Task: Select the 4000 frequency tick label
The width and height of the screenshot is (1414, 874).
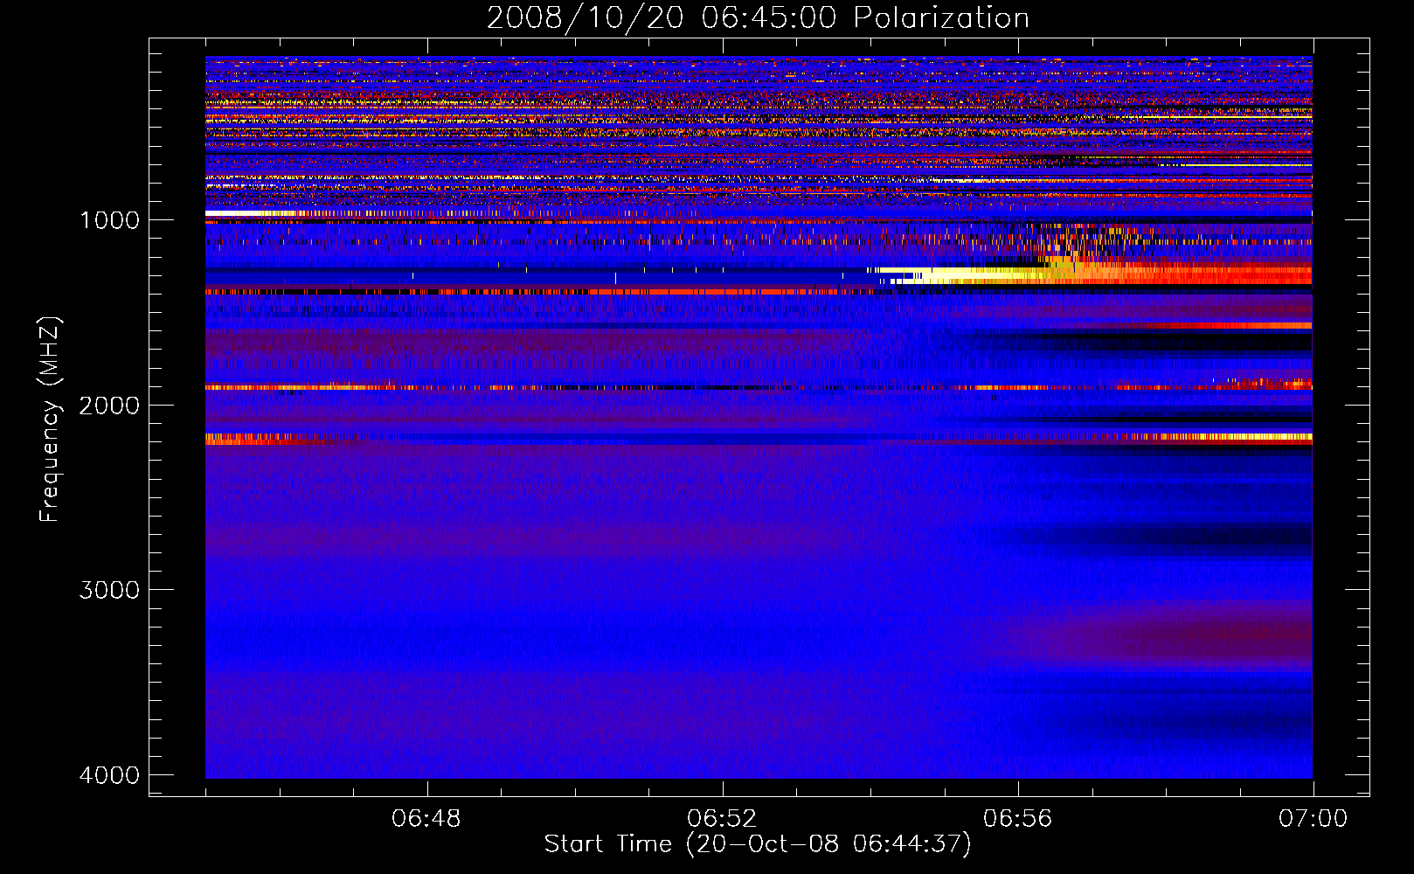Action: click(109, 775)
